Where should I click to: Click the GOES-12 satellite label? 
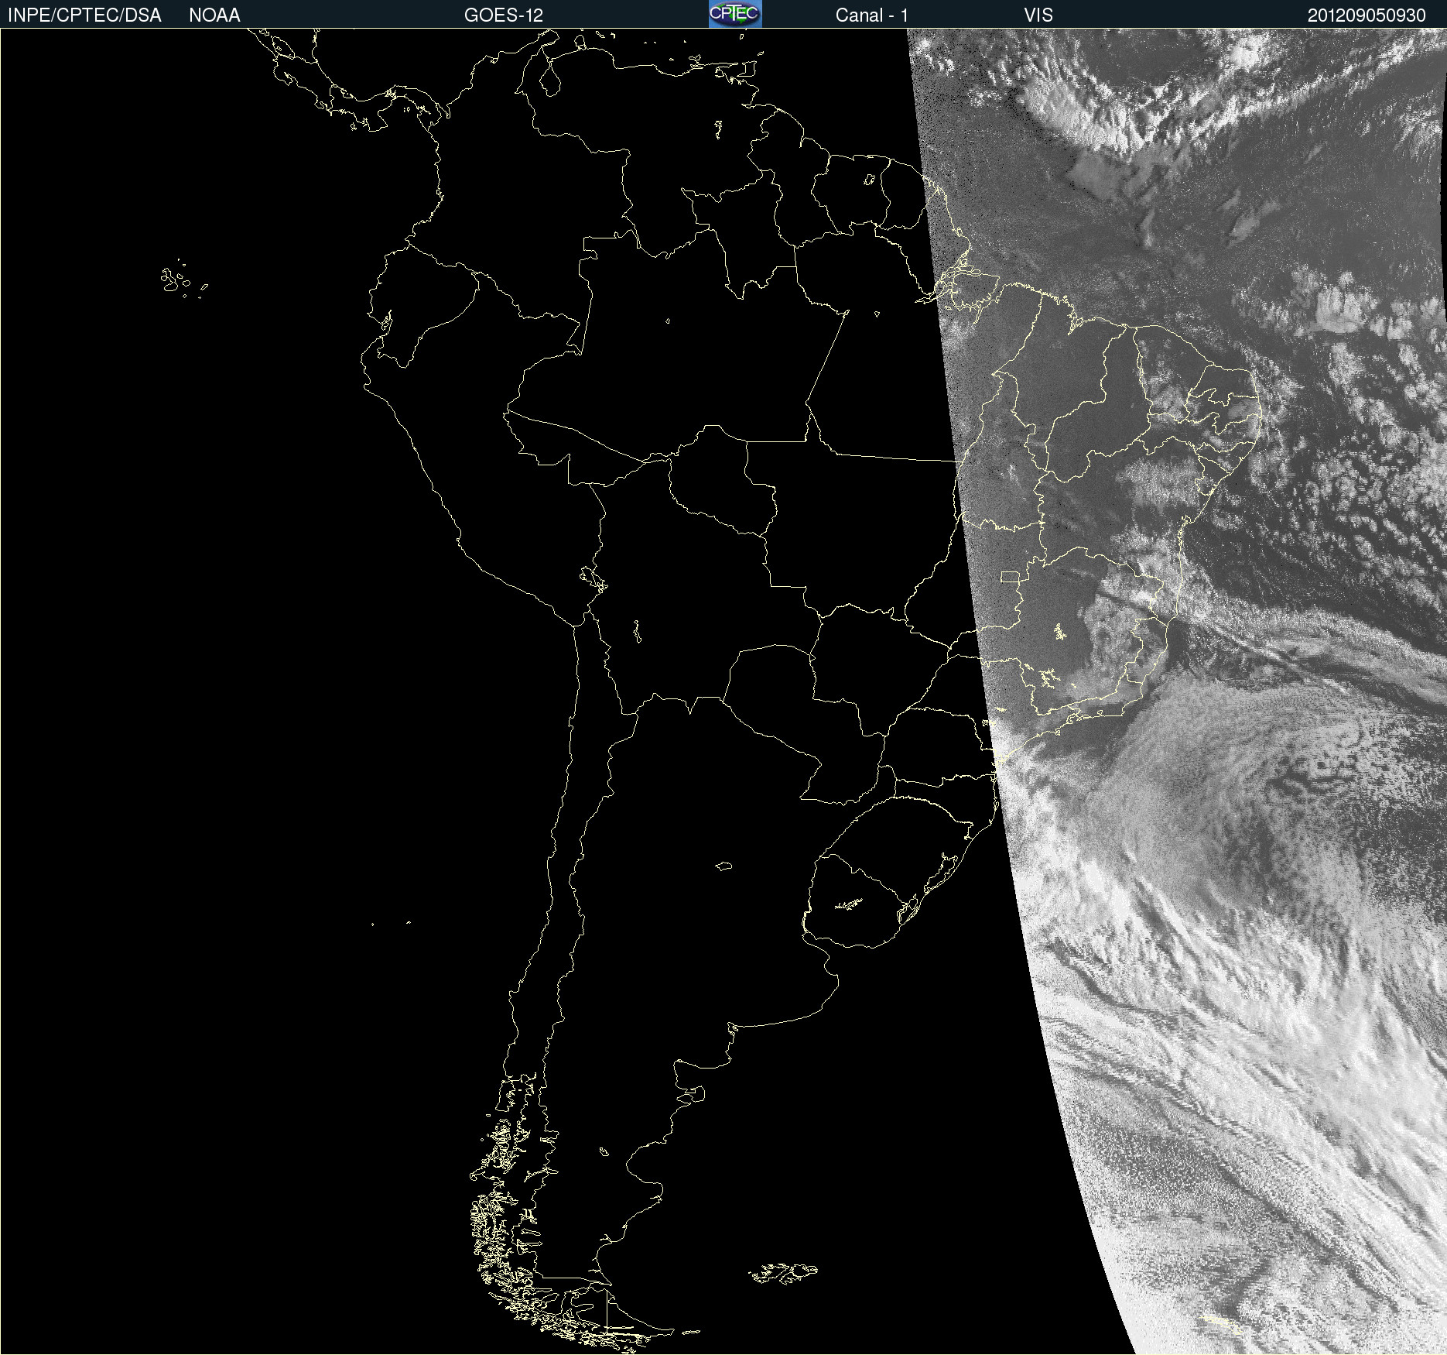[504, 15]
